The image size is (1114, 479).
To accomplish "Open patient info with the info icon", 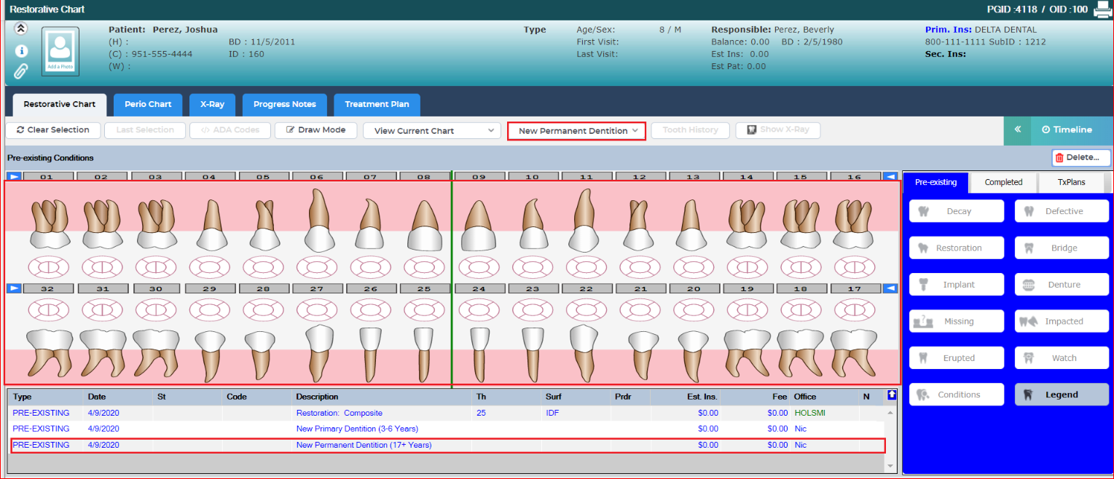I will click(20, 51).
